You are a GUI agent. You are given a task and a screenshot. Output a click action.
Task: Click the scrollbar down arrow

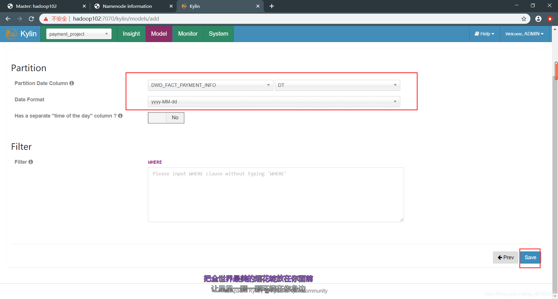coord(555,296)
